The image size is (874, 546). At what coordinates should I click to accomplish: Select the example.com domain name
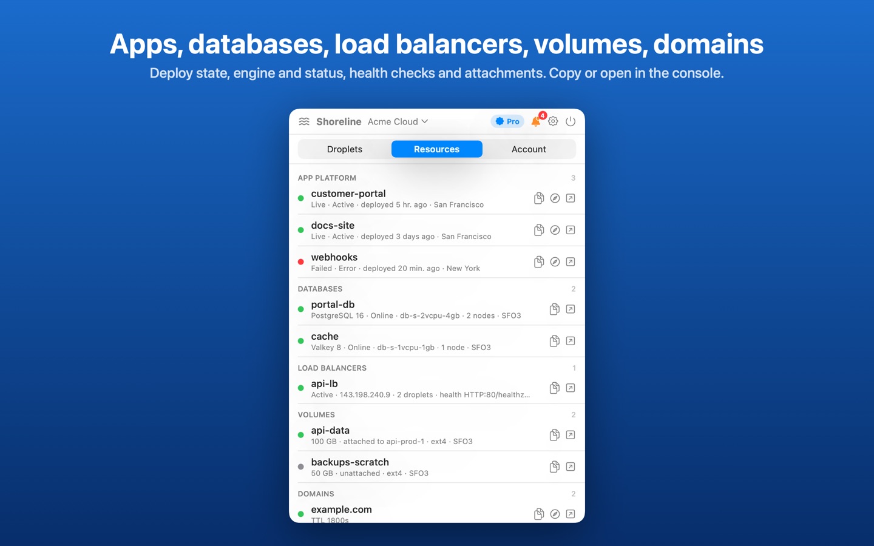(342, 510)
